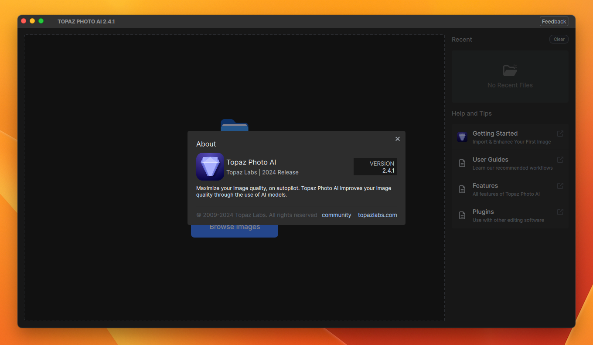The image size is (593, 345).
Task: Open the community link
Action: click(x=337, y=215)
